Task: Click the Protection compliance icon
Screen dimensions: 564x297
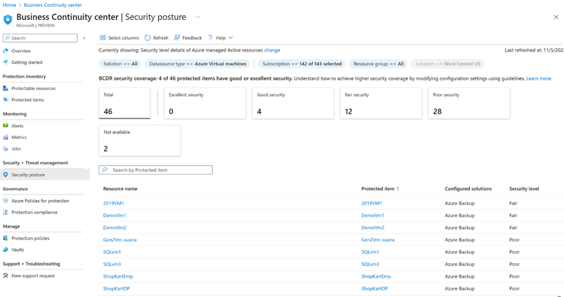Action: tap(6, 212)
